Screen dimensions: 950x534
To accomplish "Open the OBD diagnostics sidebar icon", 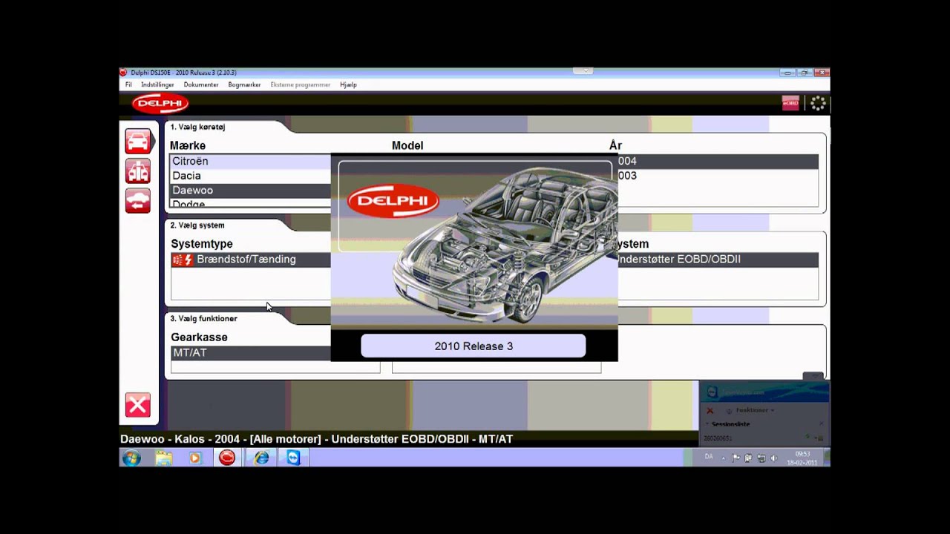I will tap(137, 171).
